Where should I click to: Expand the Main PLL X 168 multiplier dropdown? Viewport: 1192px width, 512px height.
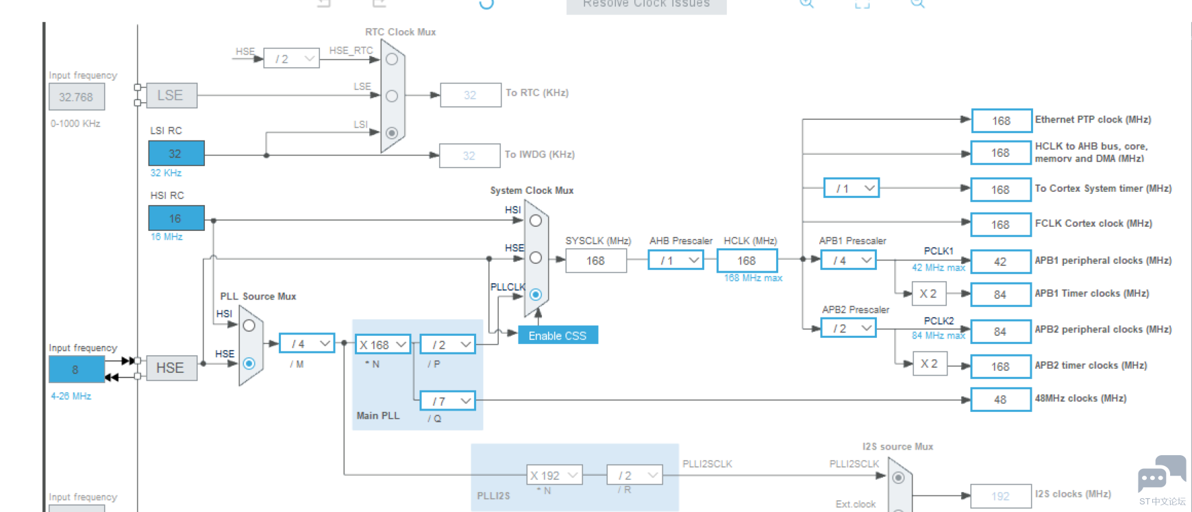[x=383, y=344]
